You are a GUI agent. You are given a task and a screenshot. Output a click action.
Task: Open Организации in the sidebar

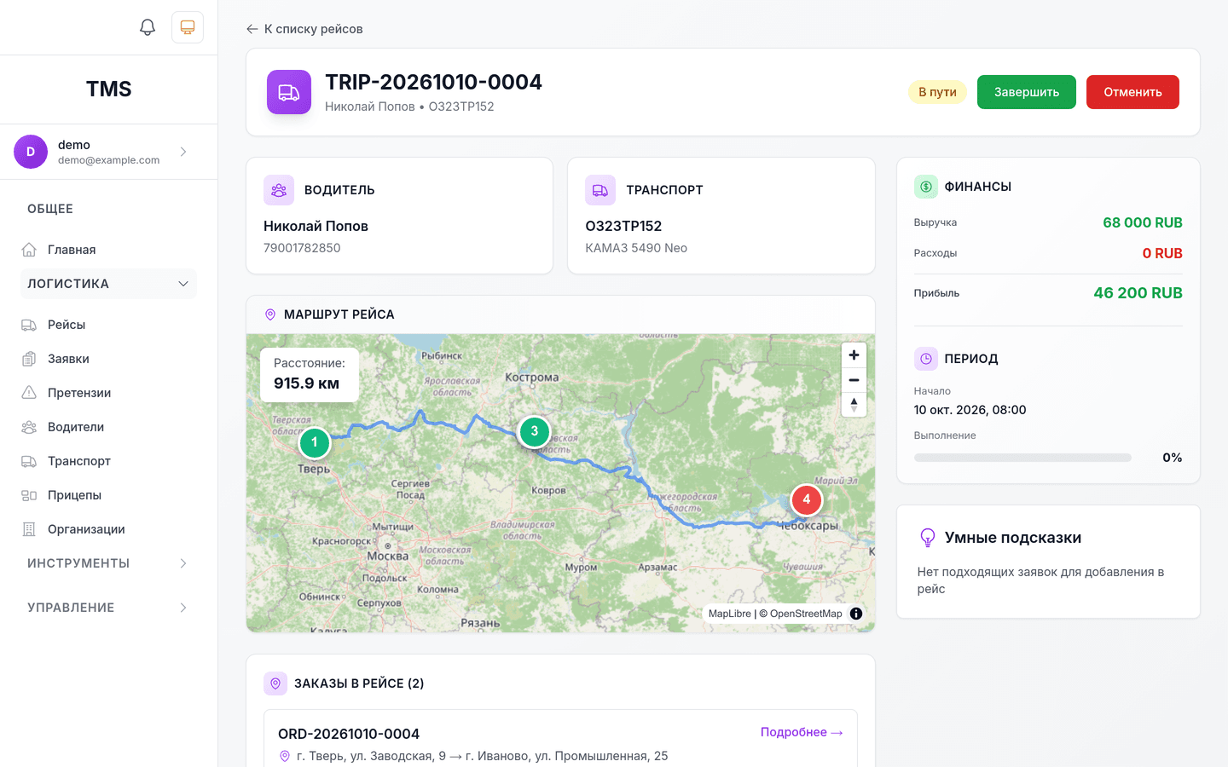click(108, 529)
